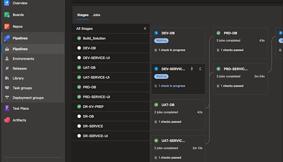Viewport: 283px width, 162px height.
Task: Open '1 checks passed' on UAT-DB card
Action: point(170,122)
